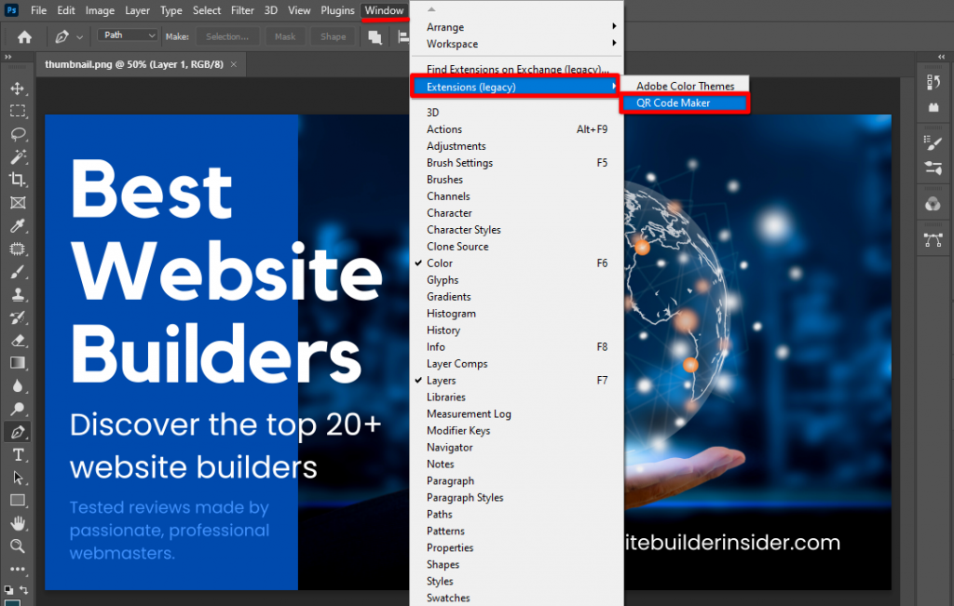
Task: Open Adobe Color Themes
Action: [x=687, y=85]
